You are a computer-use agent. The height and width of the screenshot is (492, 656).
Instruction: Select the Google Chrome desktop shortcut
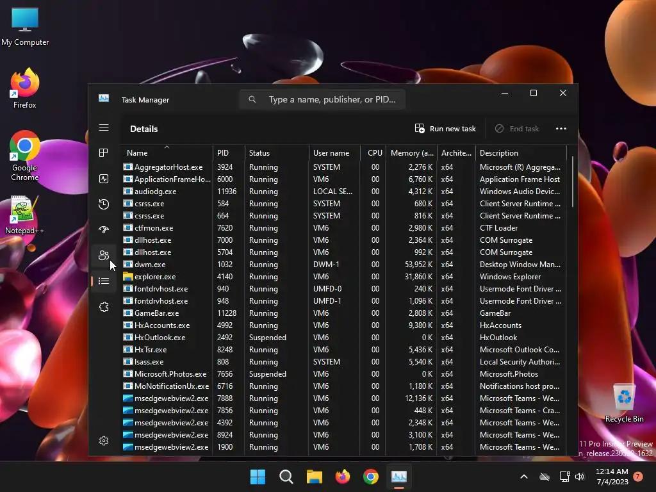pyautogui.click(x=25, y=156)
